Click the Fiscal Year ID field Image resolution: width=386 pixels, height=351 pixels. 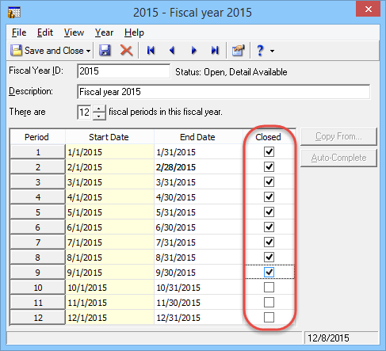(124, 71)
